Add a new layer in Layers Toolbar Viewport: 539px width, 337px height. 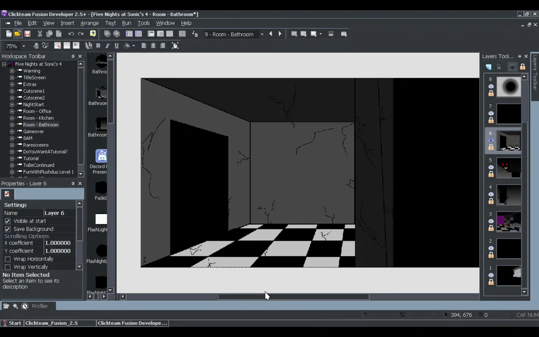489,66
